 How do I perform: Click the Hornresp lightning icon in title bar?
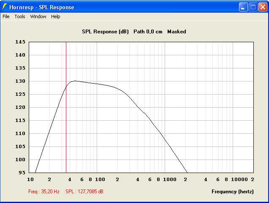coord(4,7)
